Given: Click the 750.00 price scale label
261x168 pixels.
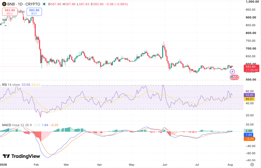Looking at the screenshot, I should 251,41.
